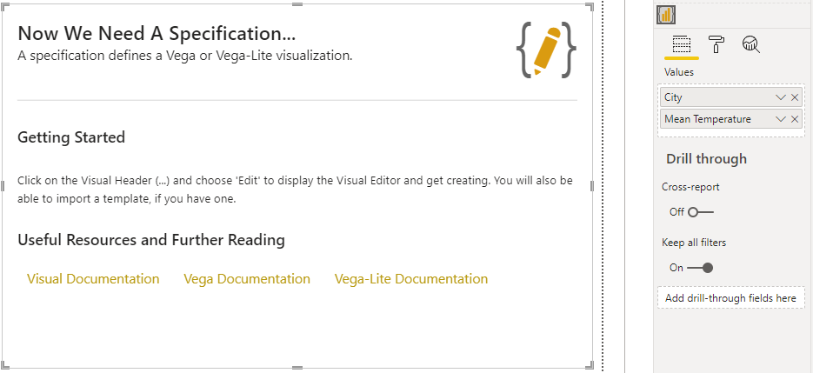Screen dimensions: 813x373
Task: Select the Mean Temperature field pill
Action: coord(731,119)
